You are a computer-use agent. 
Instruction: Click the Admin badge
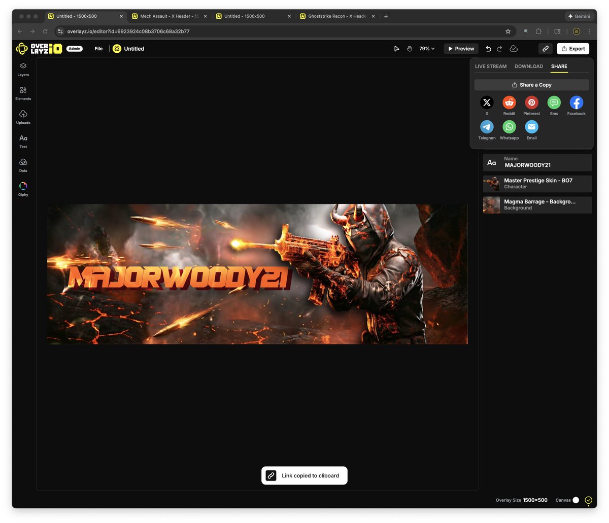click(75, 49)
